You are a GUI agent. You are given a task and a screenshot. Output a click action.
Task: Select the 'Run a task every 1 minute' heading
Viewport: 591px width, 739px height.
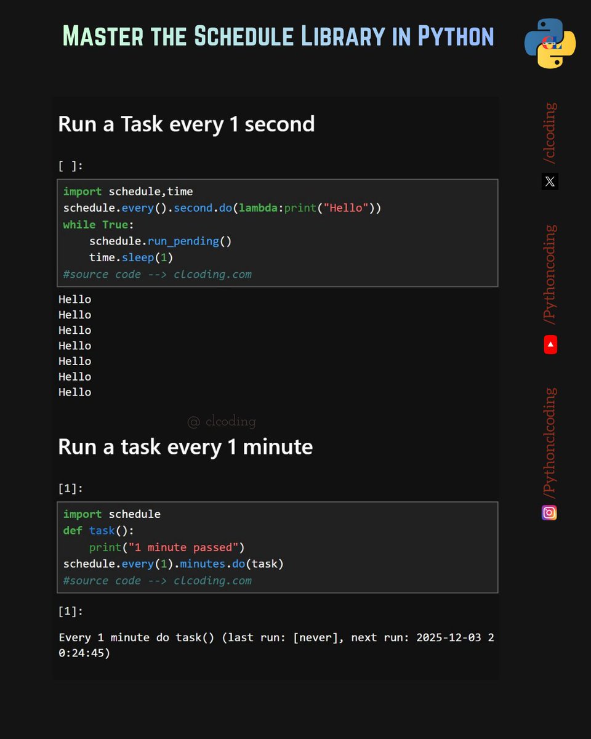(x=185, y=446)
